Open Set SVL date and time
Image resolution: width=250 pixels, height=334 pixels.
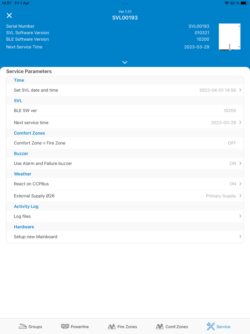coord(125,90)
